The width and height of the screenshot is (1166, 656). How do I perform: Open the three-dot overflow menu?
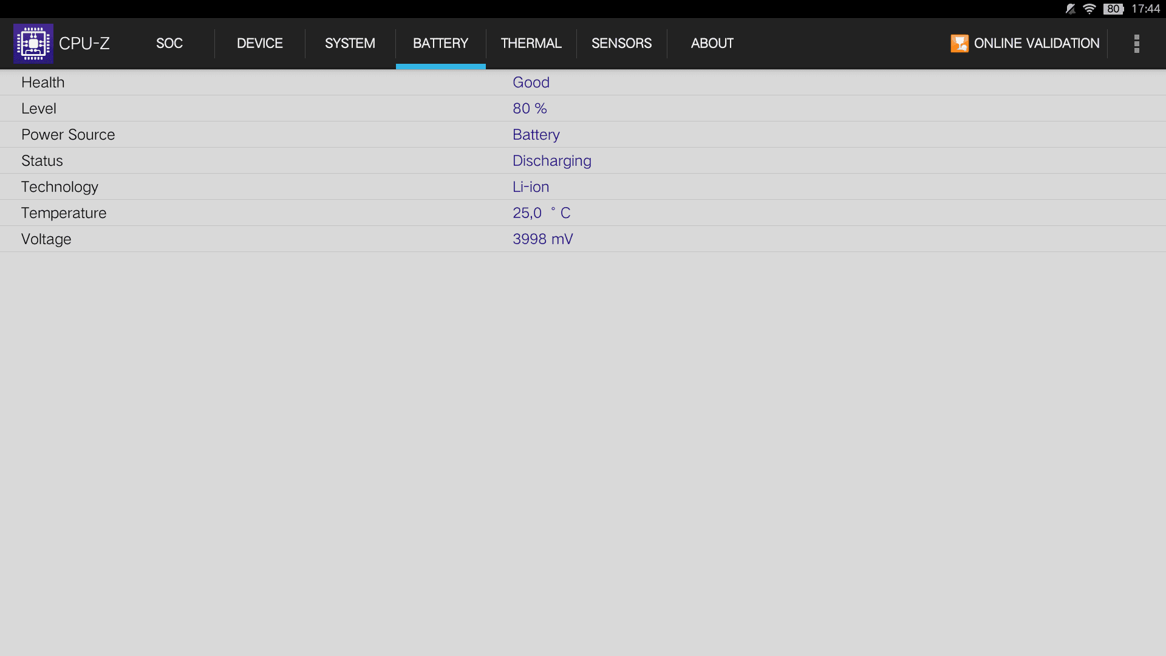click(x=1137, y=44)
